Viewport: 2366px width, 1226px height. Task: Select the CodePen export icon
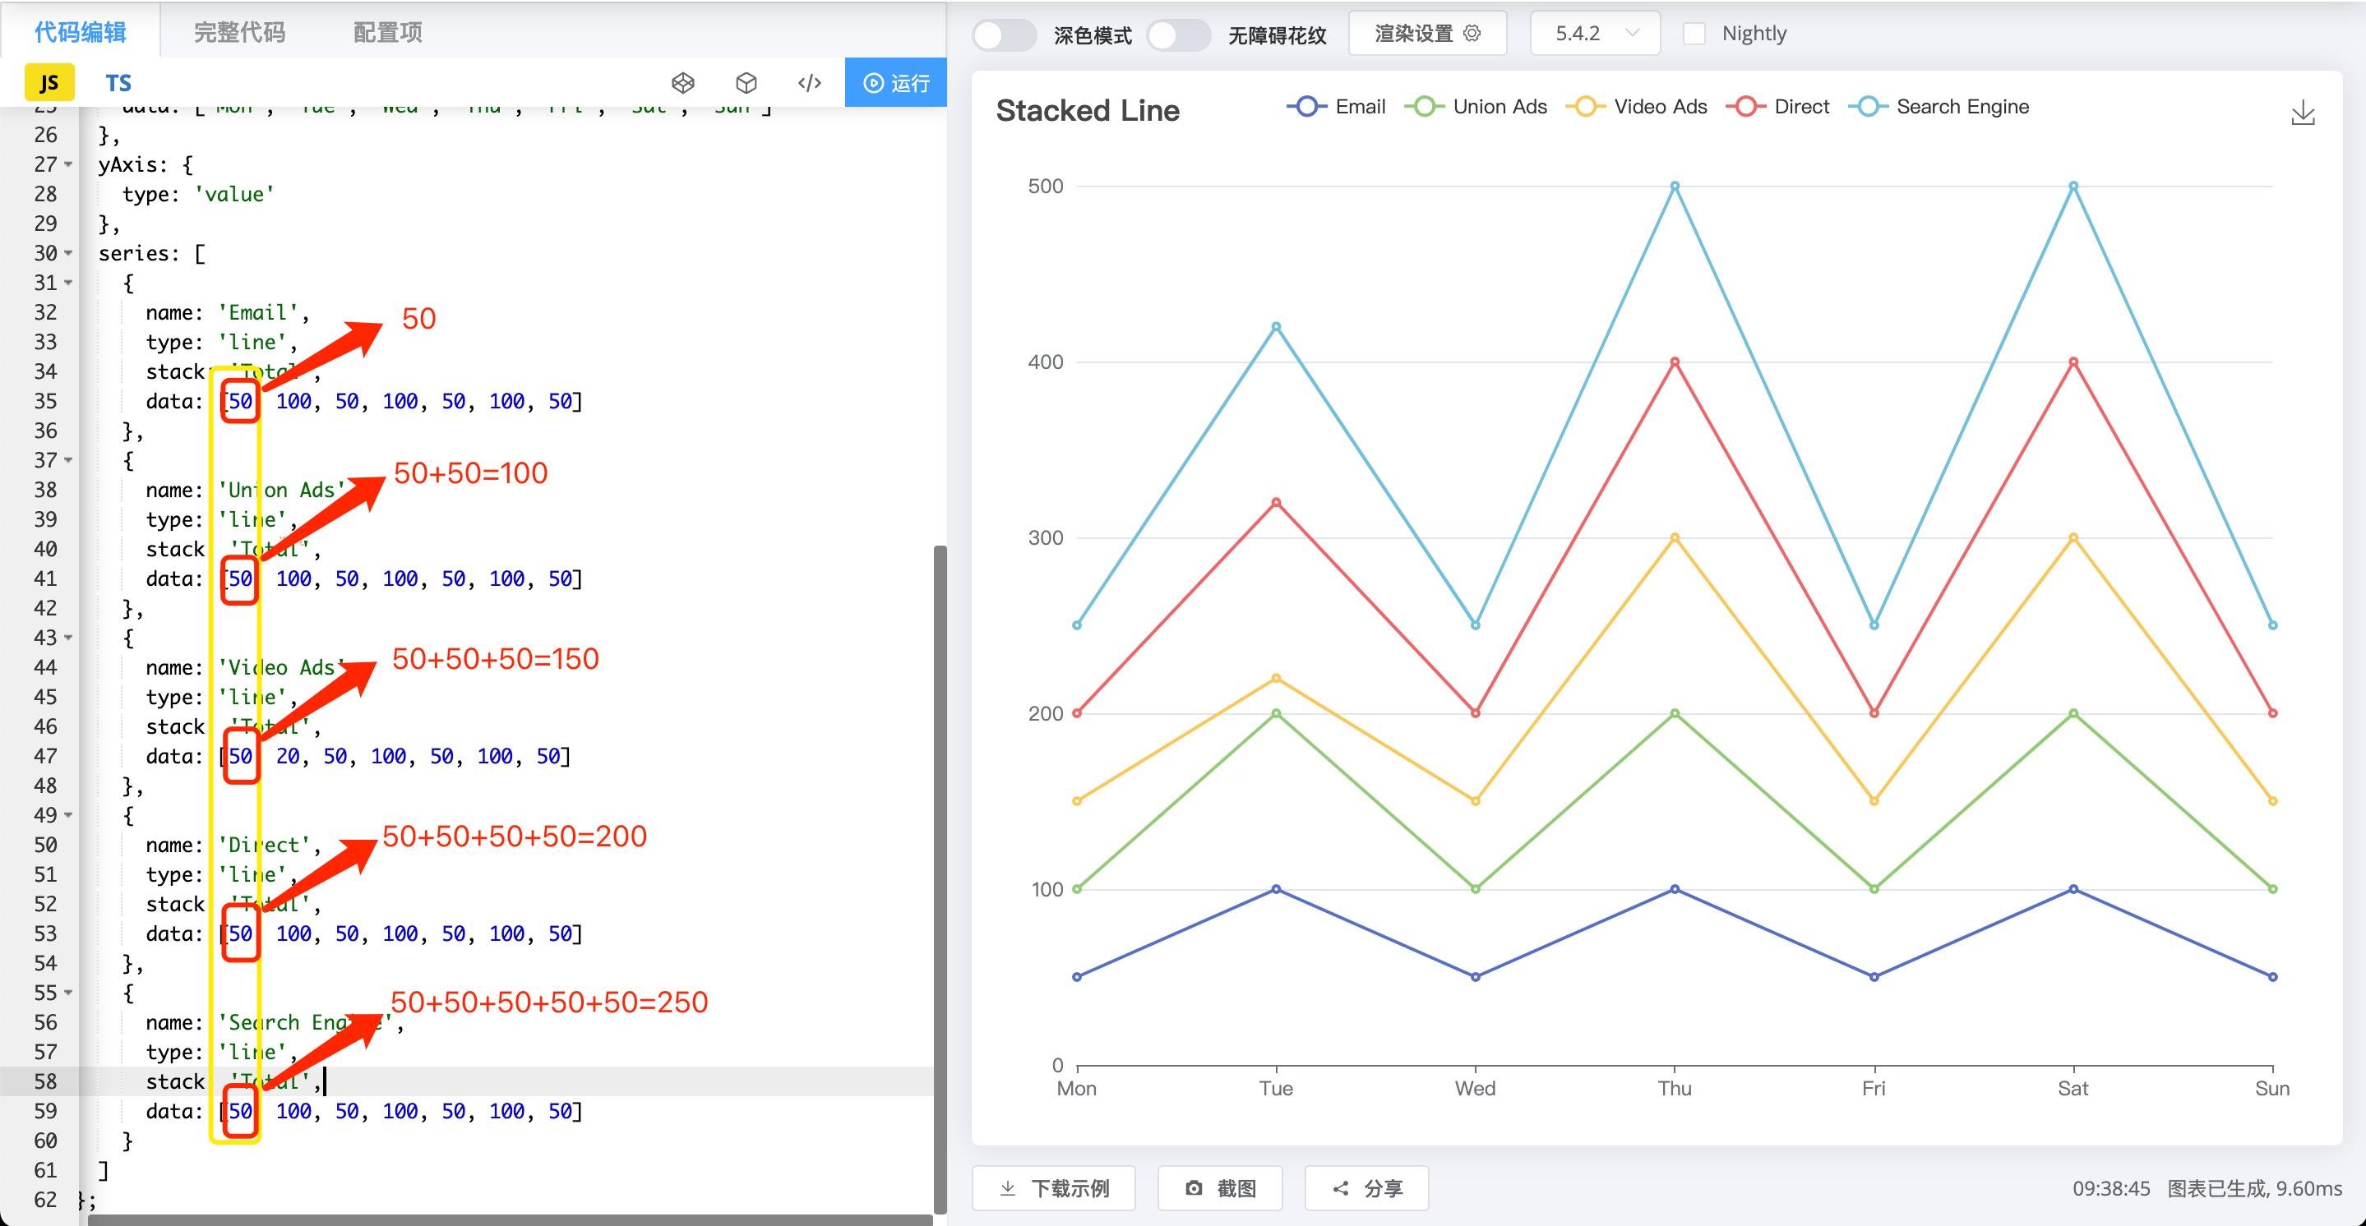click(x=682, y=83)
